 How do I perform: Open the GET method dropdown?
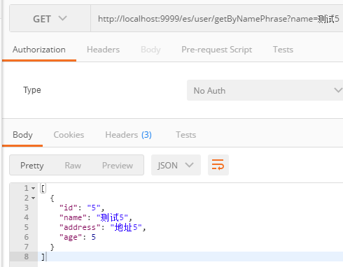coord(50,18)
